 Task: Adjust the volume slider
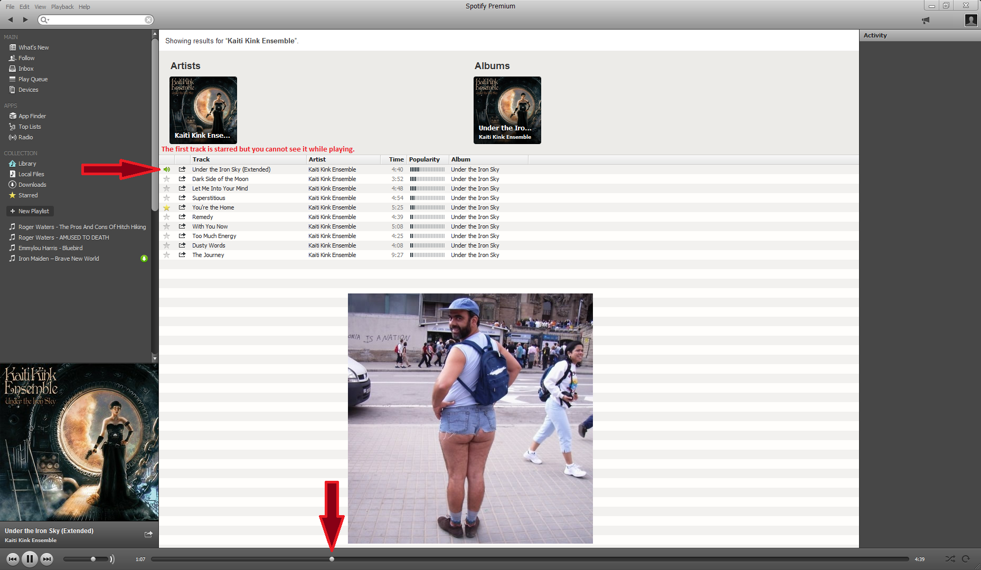pos(86,559)
